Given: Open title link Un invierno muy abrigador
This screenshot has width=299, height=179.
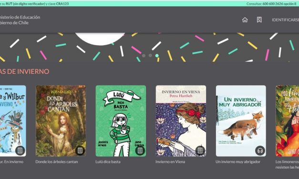Looking at the screenshot, I should click(x=238, y=162).
